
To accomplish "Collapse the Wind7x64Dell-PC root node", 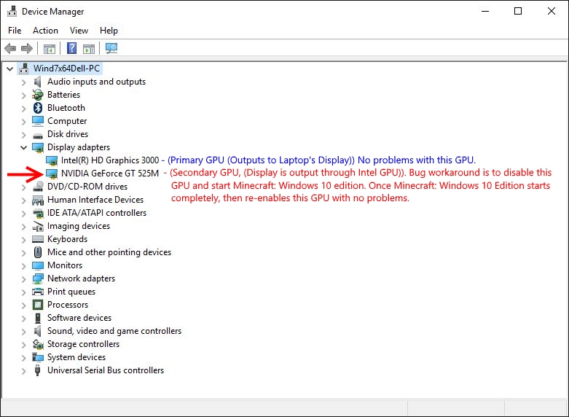I will click(x=9, y=69).
